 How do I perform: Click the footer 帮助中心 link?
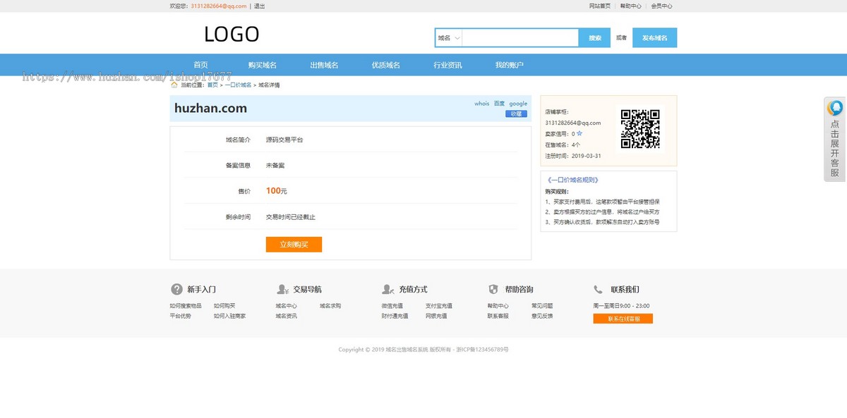point(498,306)
